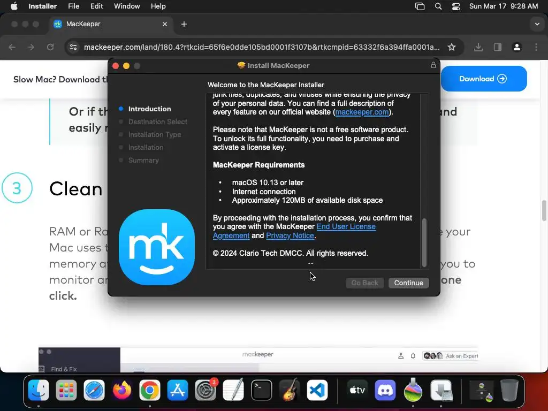Open the Privacy Notice link
This screenshot has width=548, height=411.
pos(290,235)
